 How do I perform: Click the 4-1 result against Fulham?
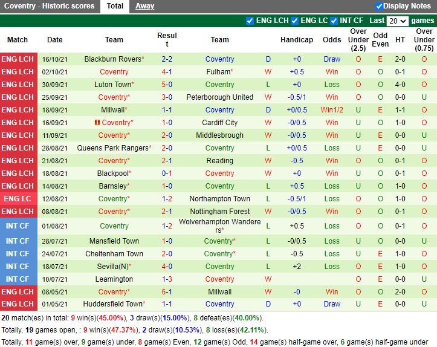pyautogui.click(x=167, y=72)
